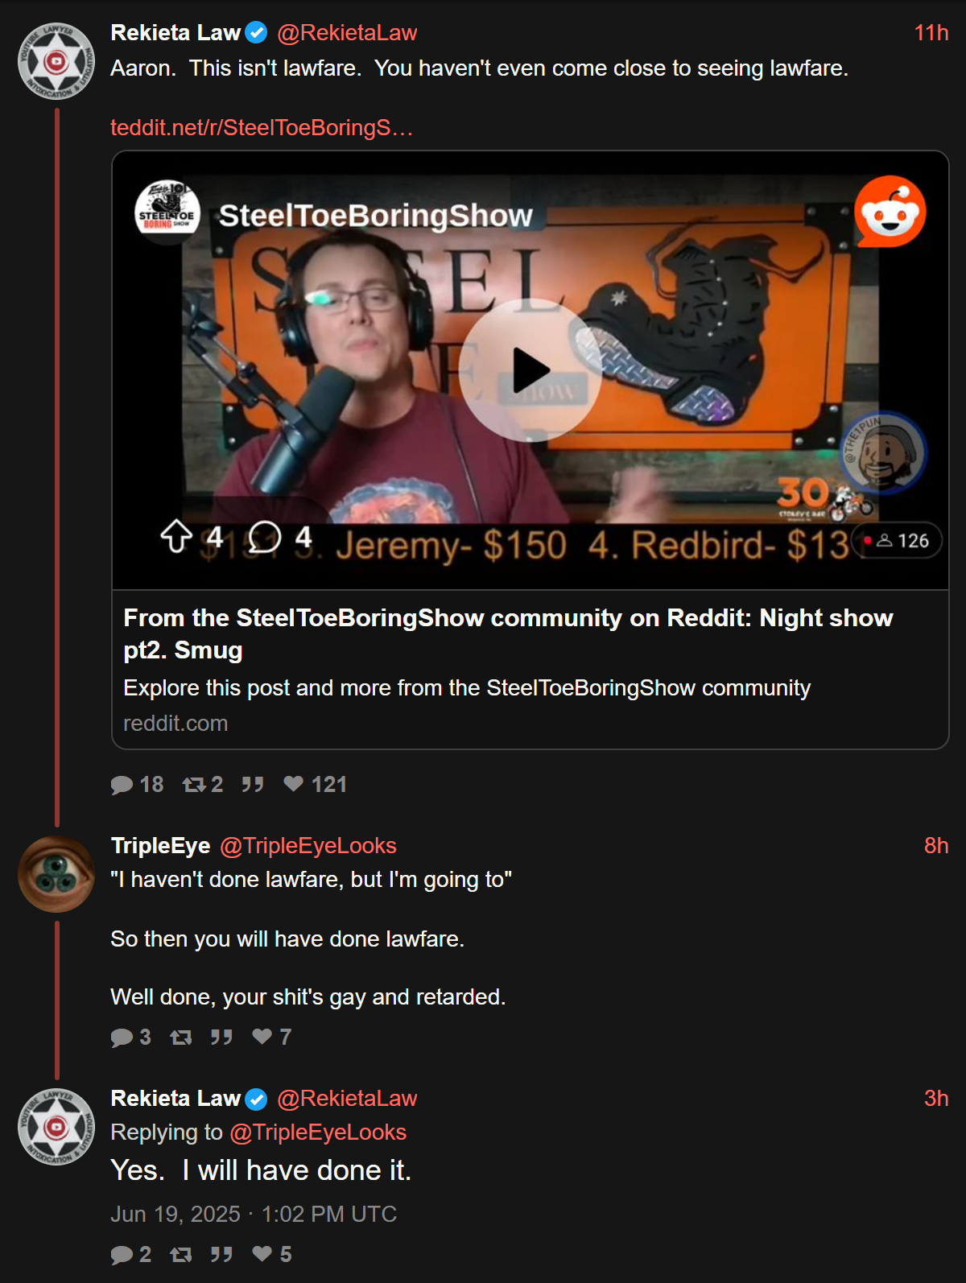Click the reply icon on the first tweet
The width and height of the screenshot is (966, 1283).
(122, 785)
